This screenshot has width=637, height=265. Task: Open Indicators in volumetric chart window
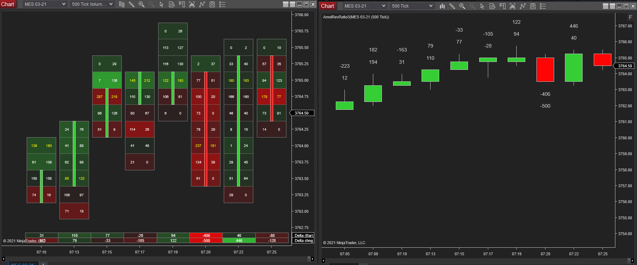point(192,4)
